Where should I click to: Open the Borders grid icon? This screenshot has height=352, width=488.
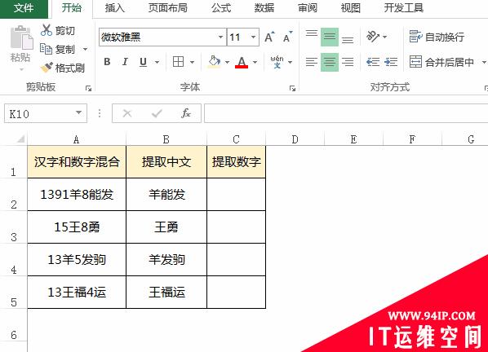coord(179,62)
